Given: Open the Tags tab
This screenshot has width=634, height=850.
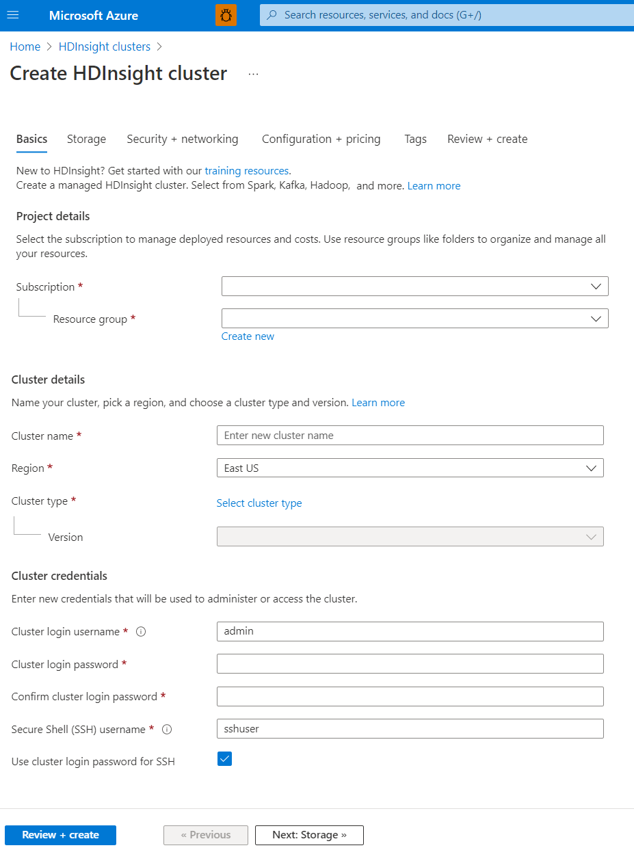Looking at the screenshot, I should point(415,139).
